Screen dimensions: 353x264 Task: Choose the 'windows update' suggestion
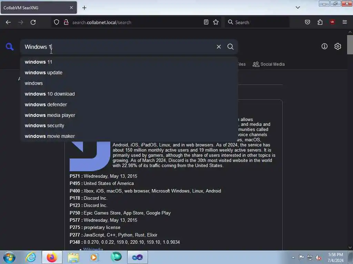(129, 73)
